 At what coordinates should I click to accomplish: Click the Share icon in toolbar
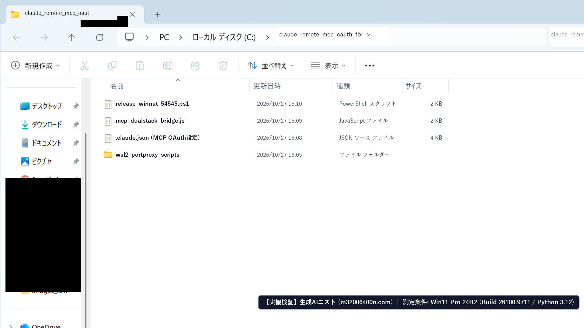coord(195,65)
